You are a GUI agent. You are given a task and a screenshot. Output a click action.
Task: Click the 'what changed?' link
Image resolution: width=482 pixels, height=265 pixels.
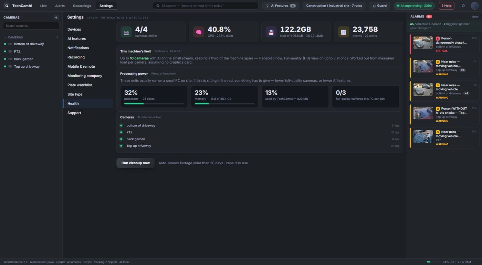pos(420,28)
